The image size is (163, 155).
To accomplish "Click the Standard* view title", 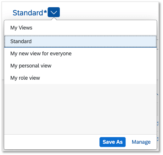I will 28,13.
